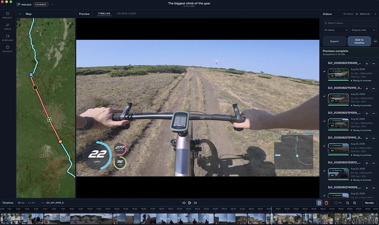Open the Exports section in the sidebar
Image resolution: width=379 pixels, height=225 pixels.
point(8,49)
